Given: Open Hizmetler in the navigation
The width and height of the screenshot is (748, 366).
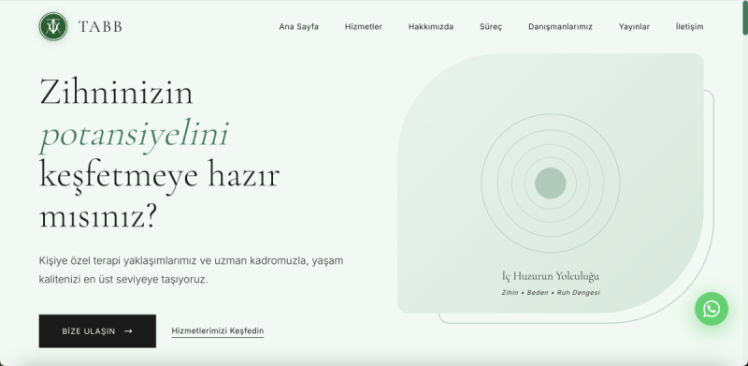Looking at the screenshot, I should (364, 27).
